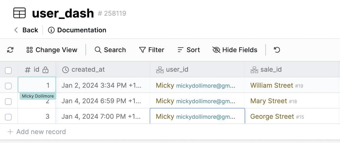Click the undo arrow icon

[x=277, y=50]
